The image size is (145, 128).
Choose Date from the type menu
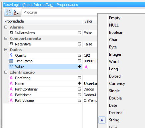(113, 105)
